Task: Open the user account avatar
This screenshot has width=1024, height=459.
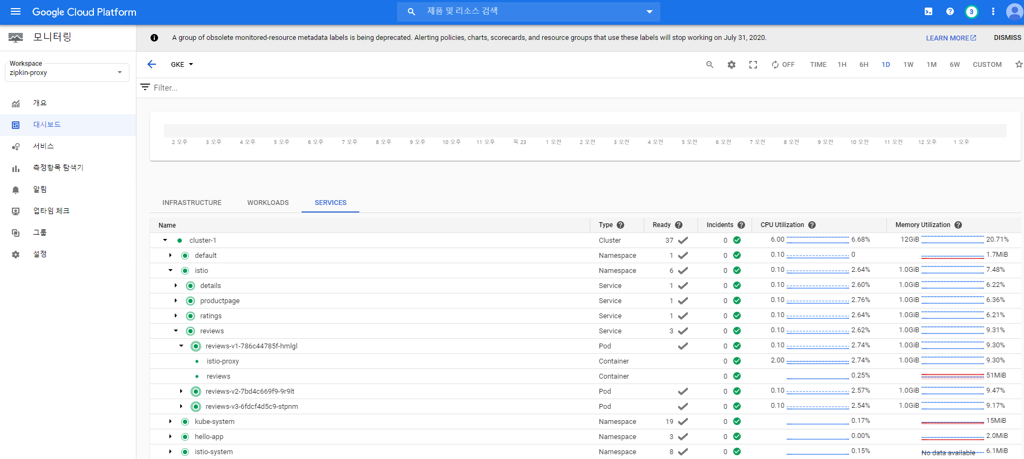Action: pyautogui.click(x=1014, y=11)
